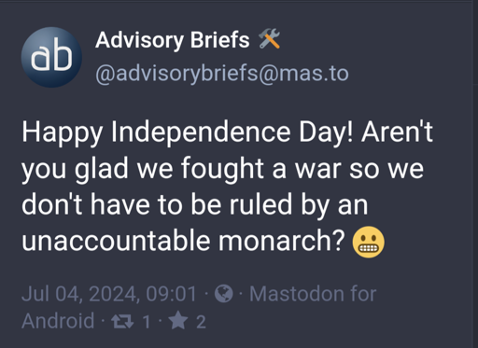
Task: Click the word Android in footer
Action: coord(58,321)
